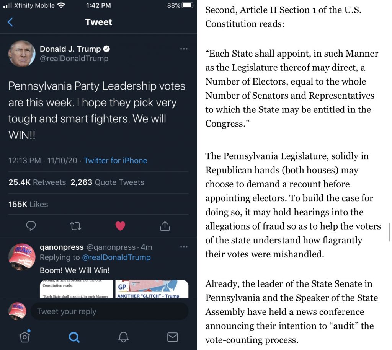Unlike the tweet via red heart

[120, 226]
